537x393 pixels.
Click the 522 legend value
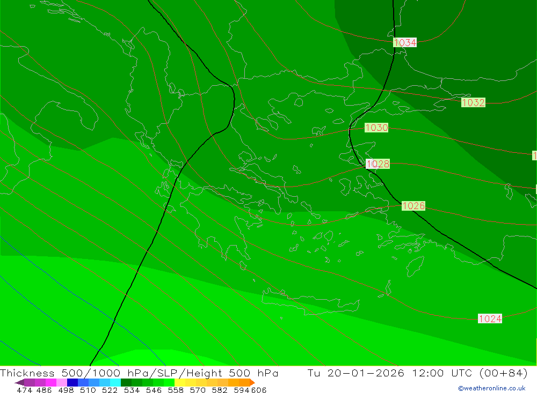[x=110, y=390]
